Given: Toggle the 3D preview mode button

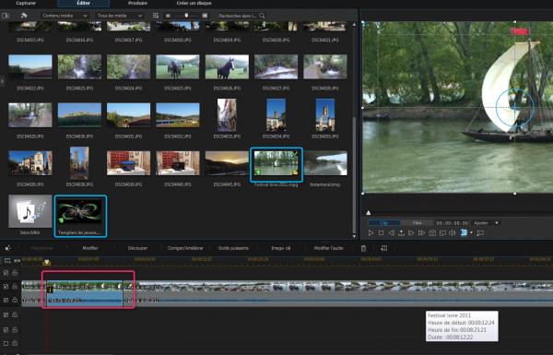Looking at the screenshot, I should click(x=464, y=232).
